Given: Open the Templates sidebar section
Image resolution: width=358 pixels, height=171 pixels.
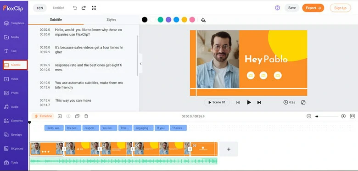Looking at the screenshot, I should click(14, 23).
